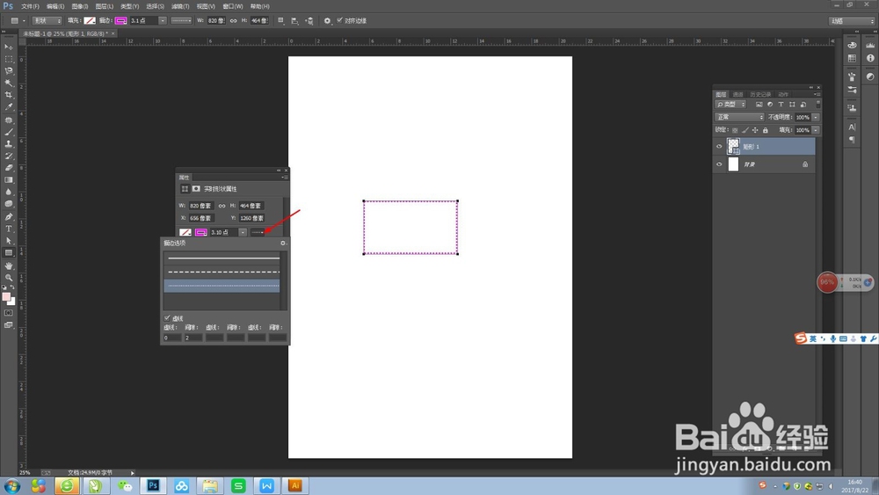Select the Rectangular Marquee tool
Image resolution: width=879 pixels, height=495 pixels.
pos(9,59)
